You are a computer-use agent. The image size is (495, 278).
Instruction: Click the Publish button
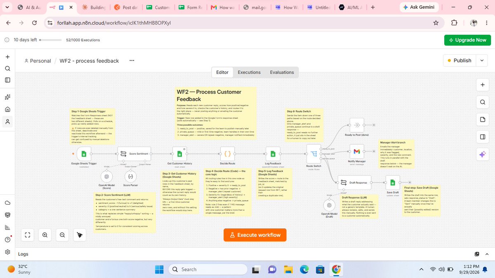pyautogui.click(x=460, y=61)
